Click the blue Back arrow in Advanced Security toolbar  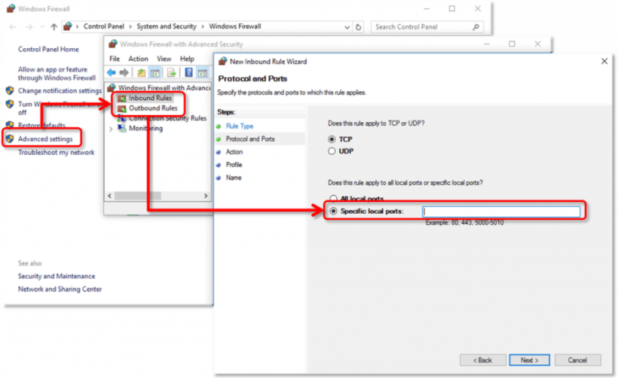coord(111,72)
